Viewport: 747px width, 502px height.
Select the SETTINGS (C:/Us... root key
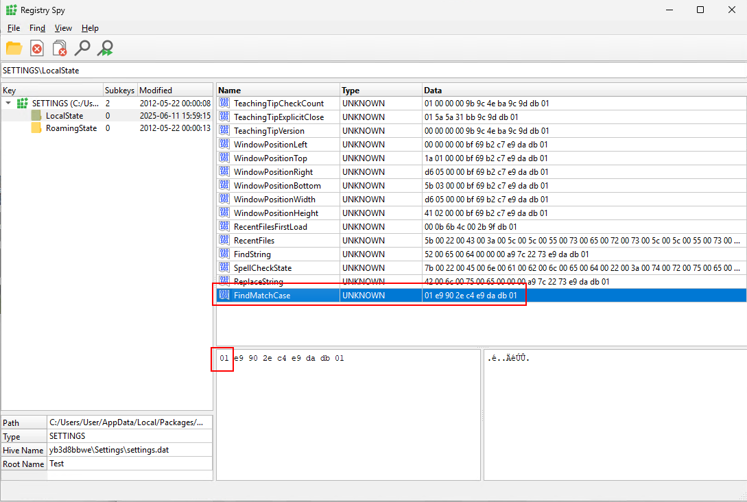(65, 104)
